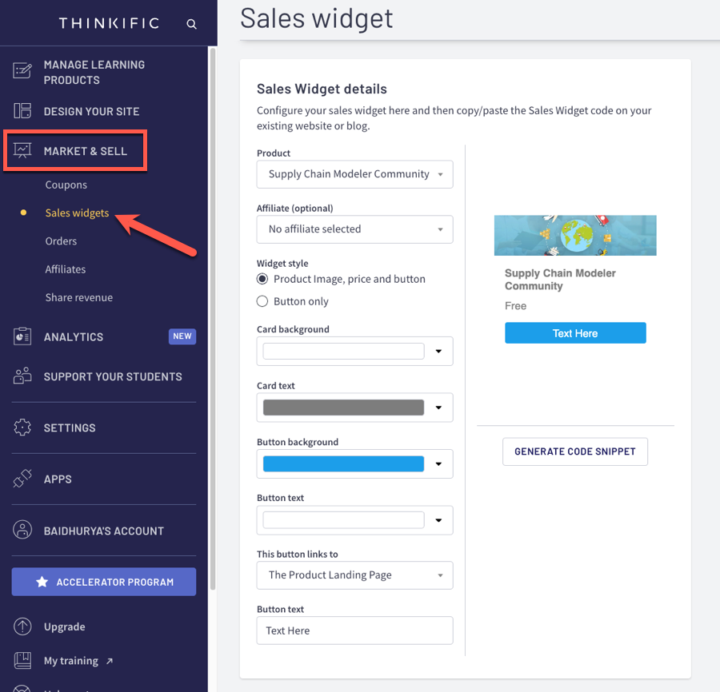Click the Analytics clipboard chart icon
Viewport: 720px width, 692px height.
click(22, 336)
